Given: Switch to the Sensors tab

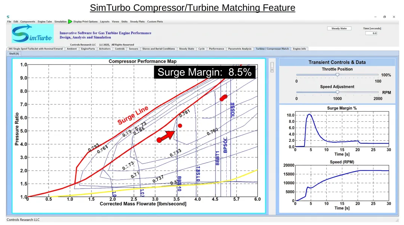Looking at the screenshot, I should 134,49.
